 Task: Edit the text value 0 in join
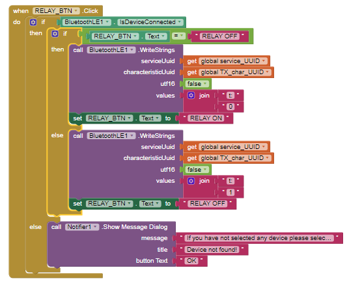[x=230, y=107]
